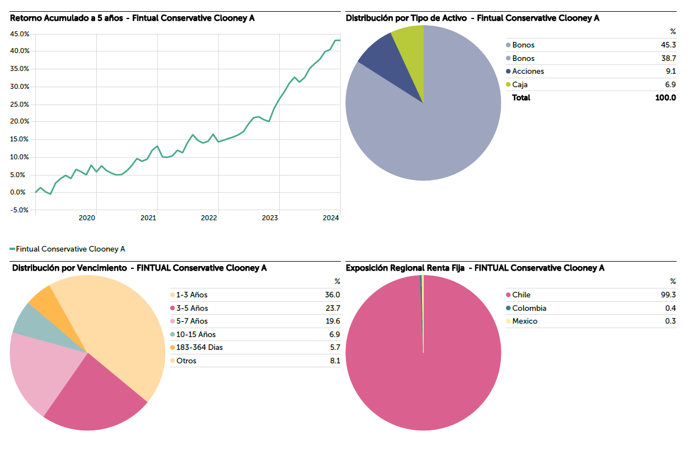Toggle the Fintual Conservative Clooney A line legend
Screen dimensions: 694x450
click(67, 249)
